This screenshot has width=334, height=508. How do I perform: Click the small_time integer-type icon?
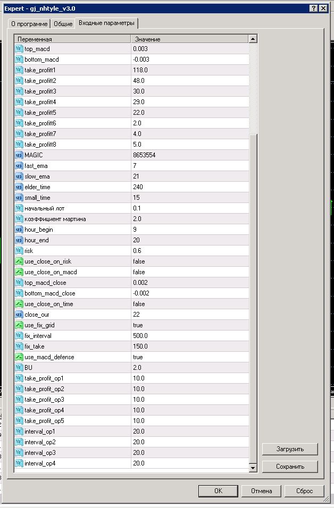[19, 198]
